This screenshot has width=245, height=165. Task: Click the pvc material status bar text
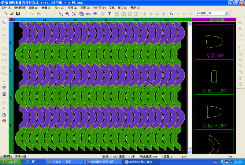tap(184, 157)
